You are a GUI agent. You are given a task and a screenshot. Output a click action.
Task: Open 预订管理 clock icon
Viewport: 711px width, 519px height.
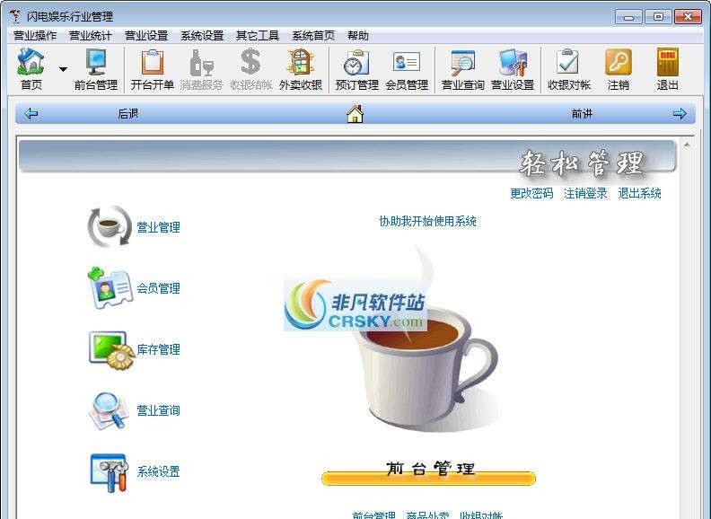(x=356, y=62)
